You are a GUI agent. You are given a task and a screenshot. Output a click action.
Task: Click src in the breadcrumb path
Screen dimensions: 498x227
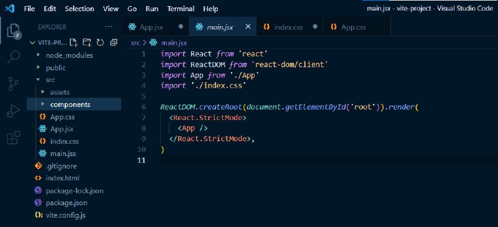(135, 42)
